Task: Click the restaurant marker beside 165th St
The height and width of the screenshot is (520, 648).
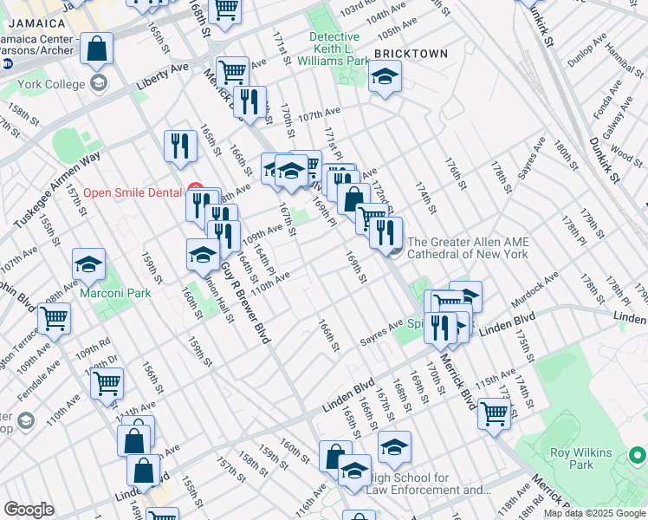Action: (x=179, y=146)
